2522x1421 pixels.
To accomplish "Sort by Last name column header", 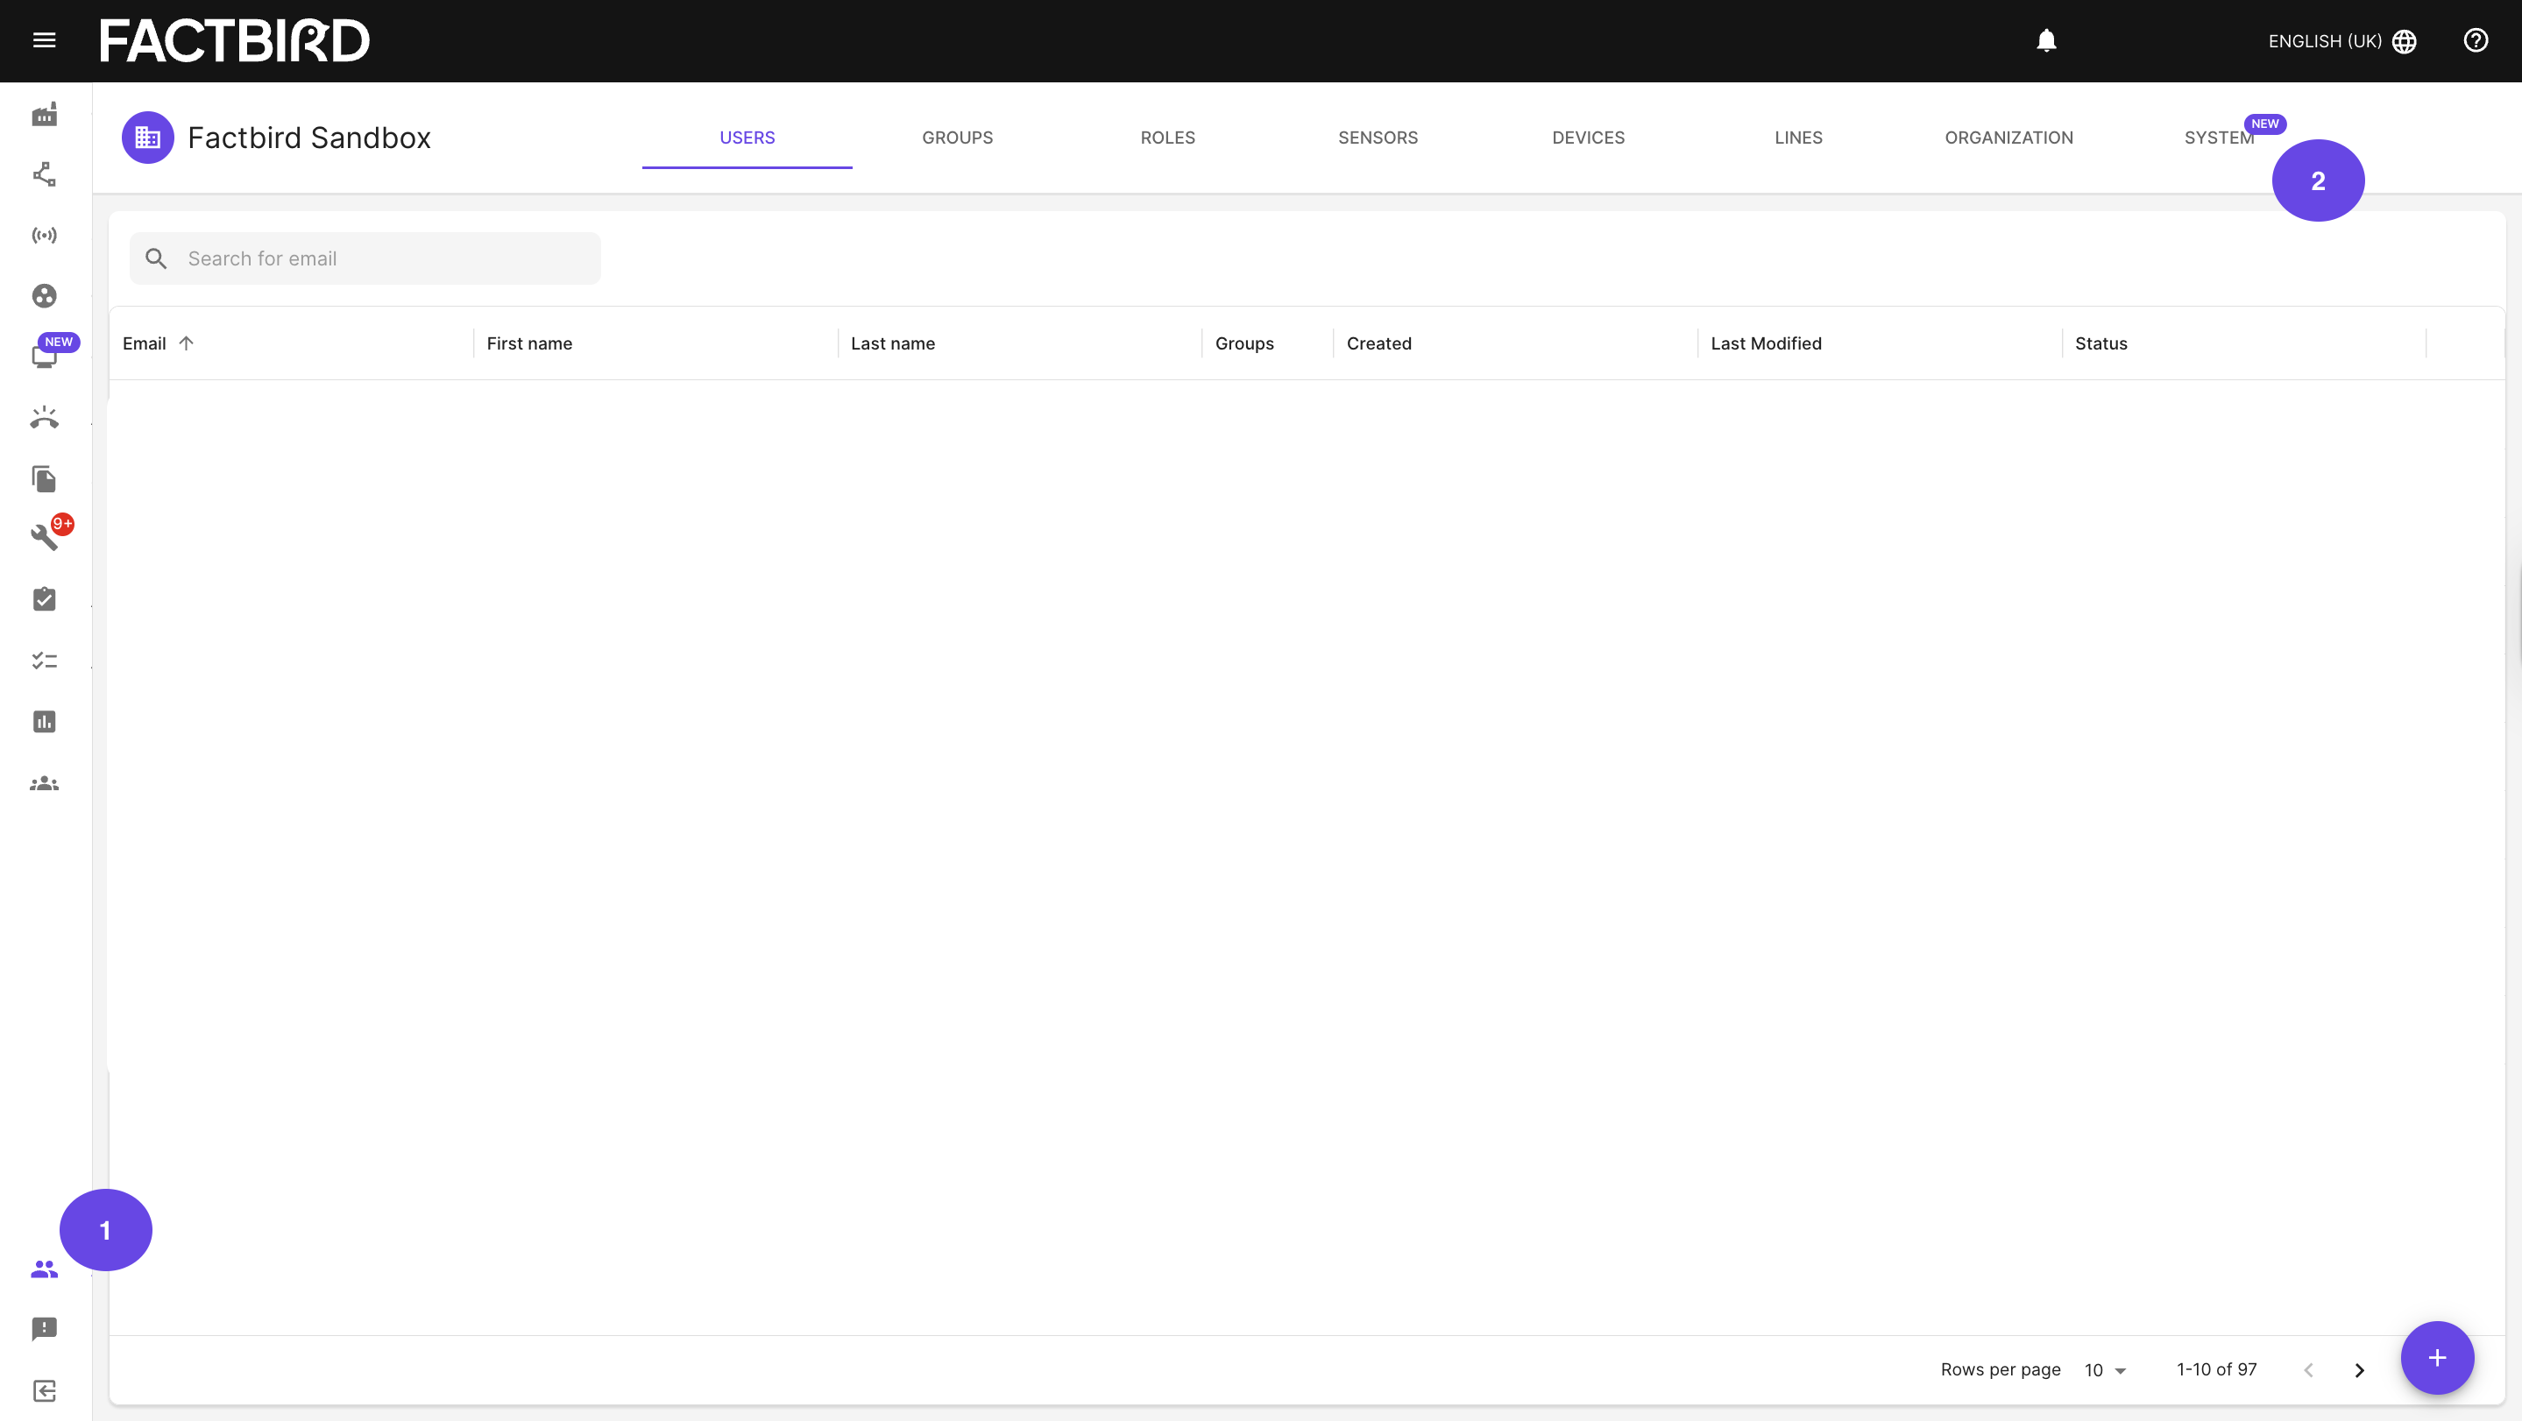I will [x=893, y=343].
